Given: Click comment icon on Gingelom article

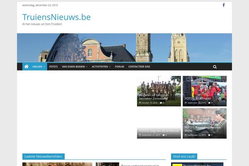Looking at the screenshot, I should [161, 103].
